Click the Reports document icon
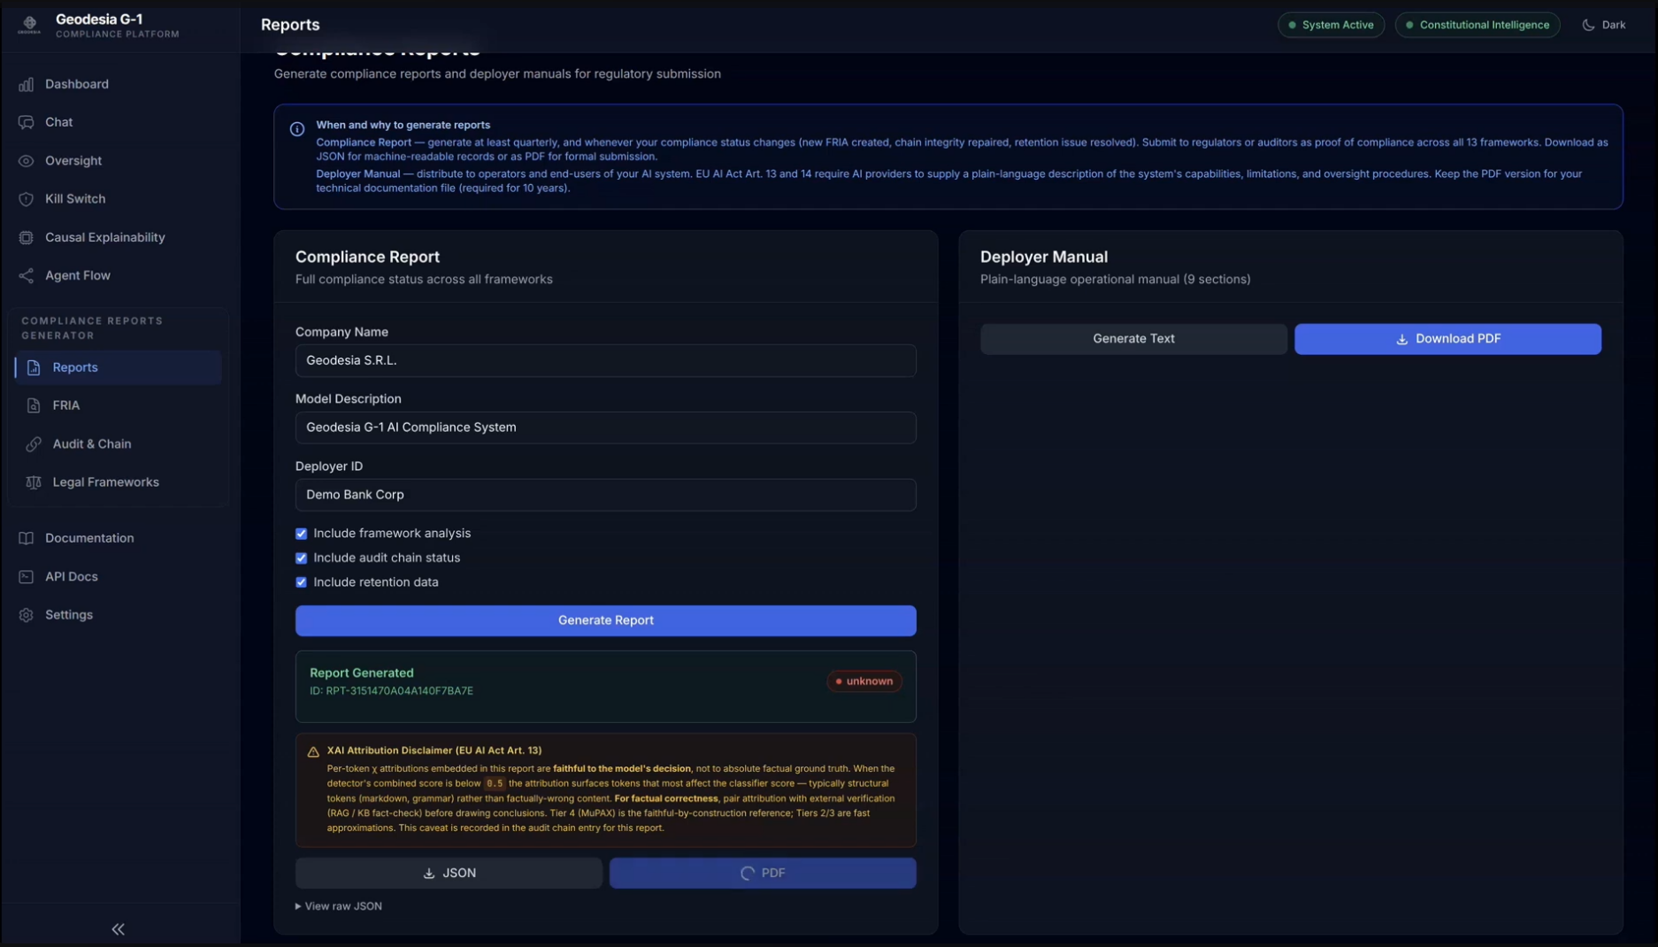This screenshot has width=1658, height=947. pyautogui.click(x=34, y=367)
